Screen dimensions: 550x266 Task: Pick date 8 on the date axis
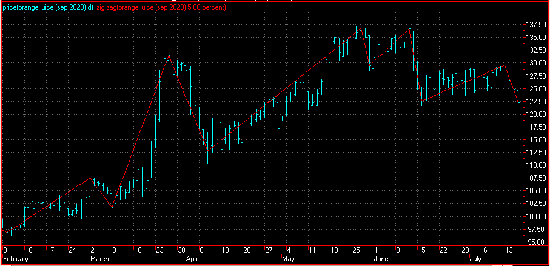(x=398, y=250)
